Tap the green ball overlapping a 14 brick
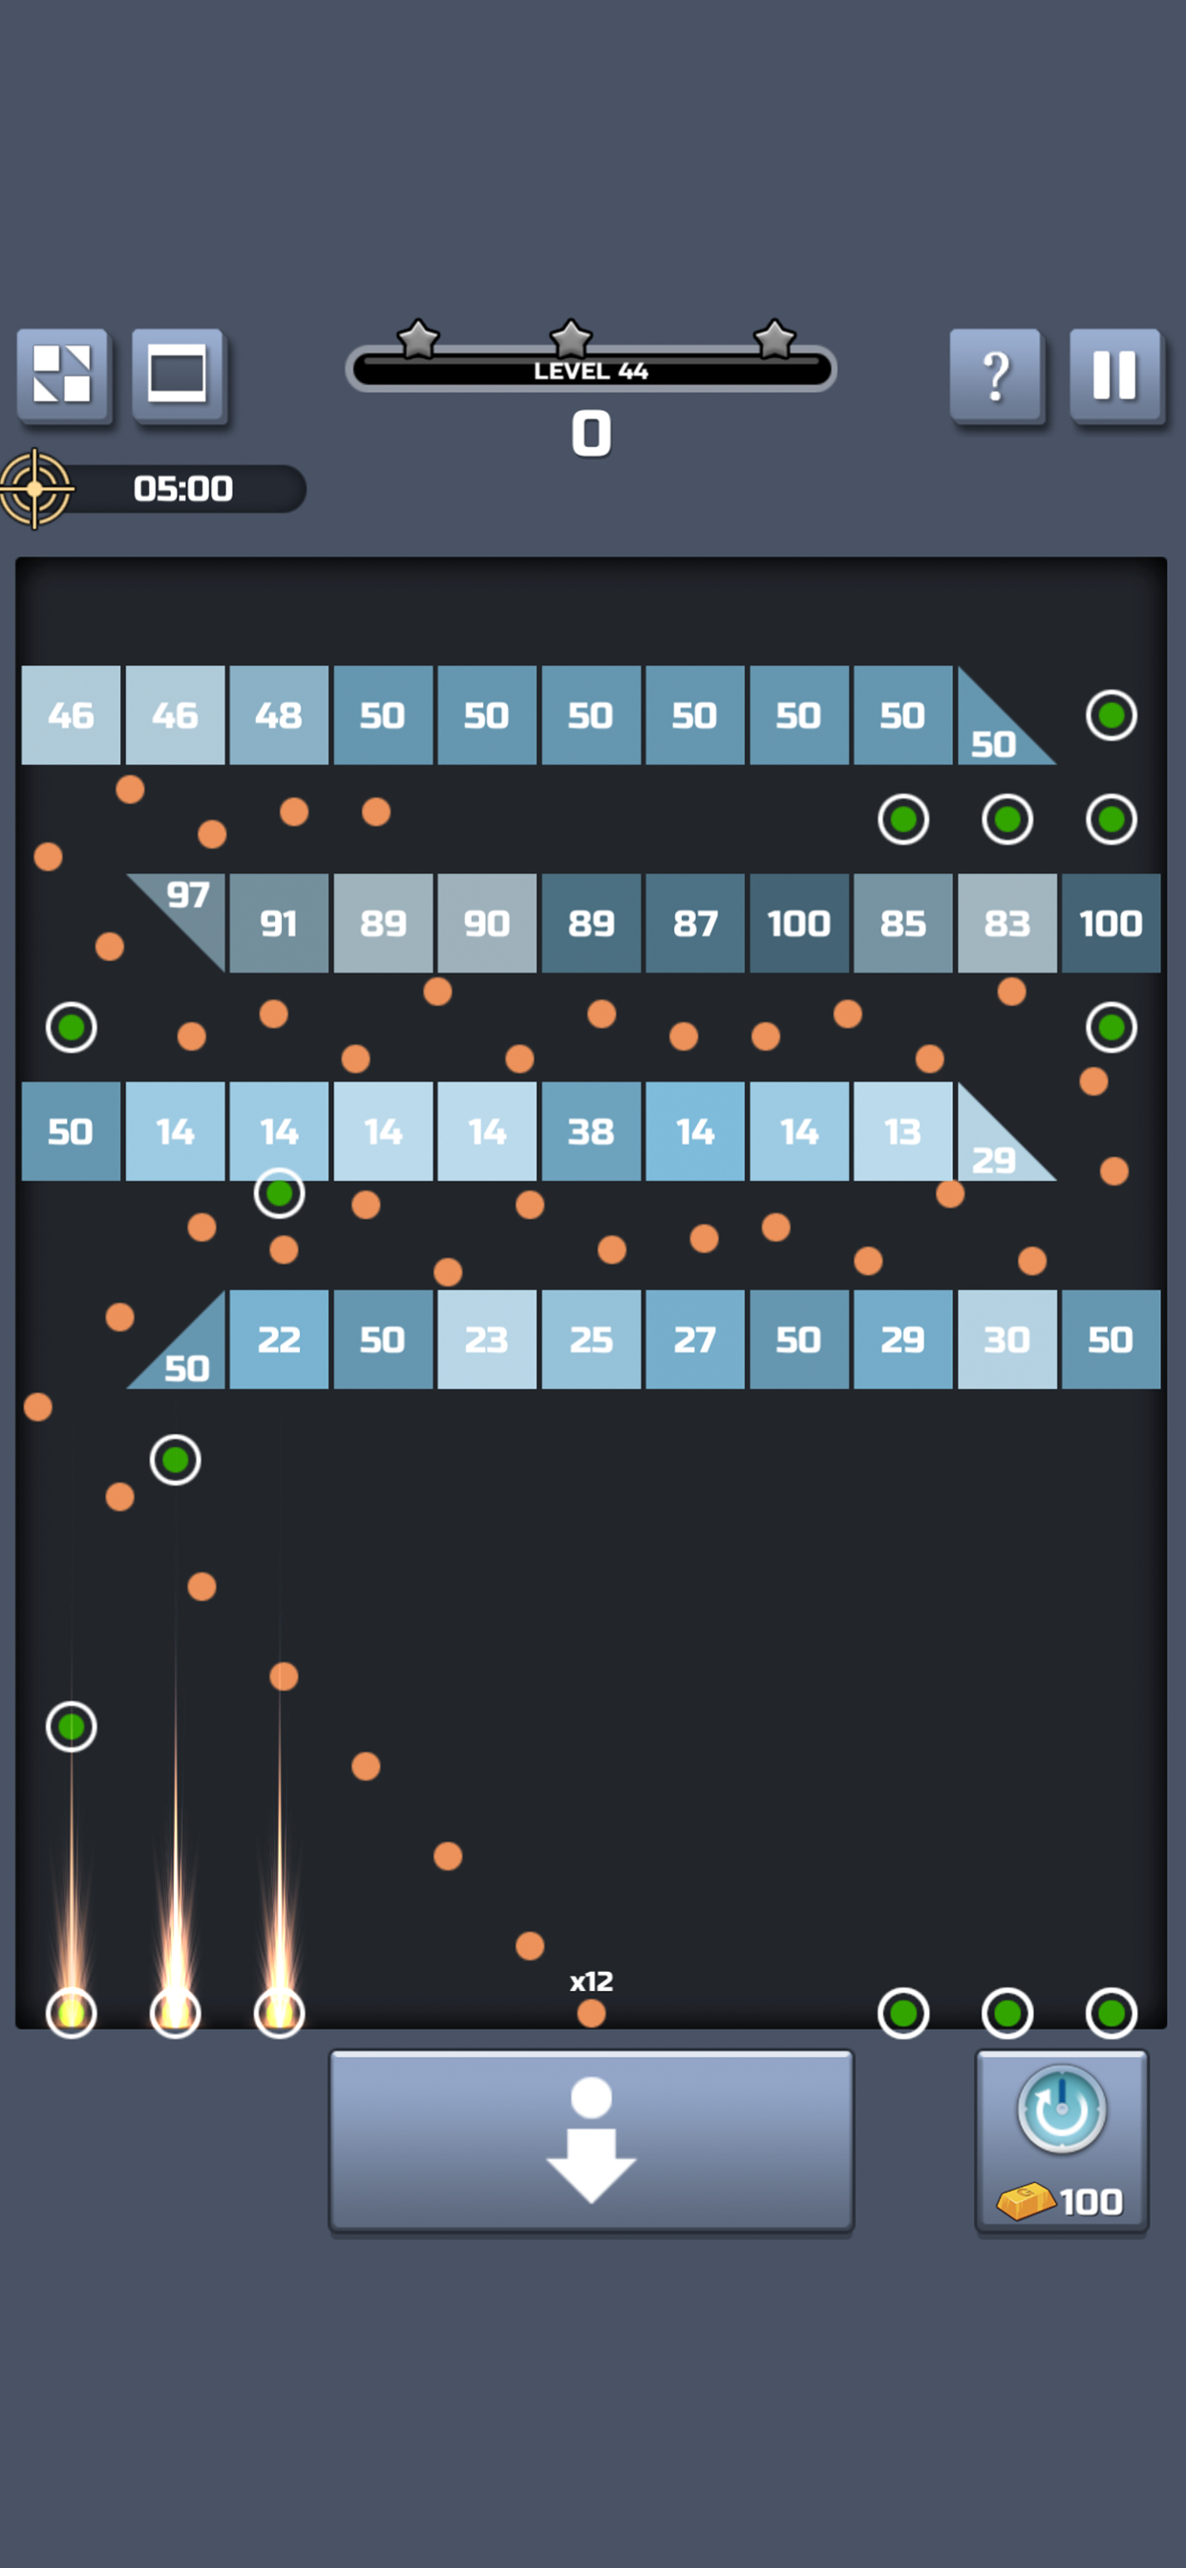The width and height of the screenshot is (1186, 2568). [x=279, y=1192]
